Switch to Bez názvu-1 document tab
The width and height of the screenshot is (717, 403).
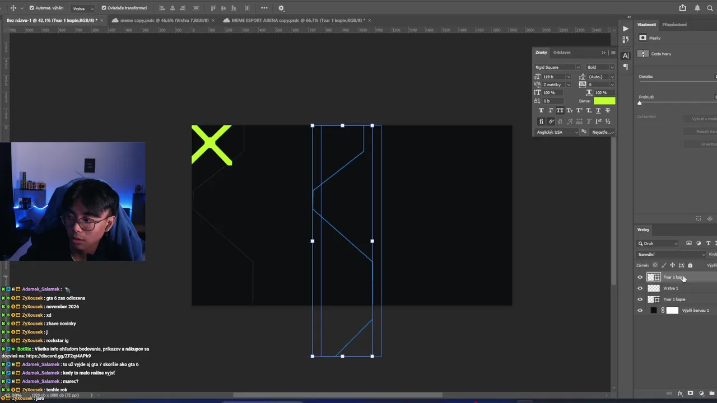[x=52, y=20]
